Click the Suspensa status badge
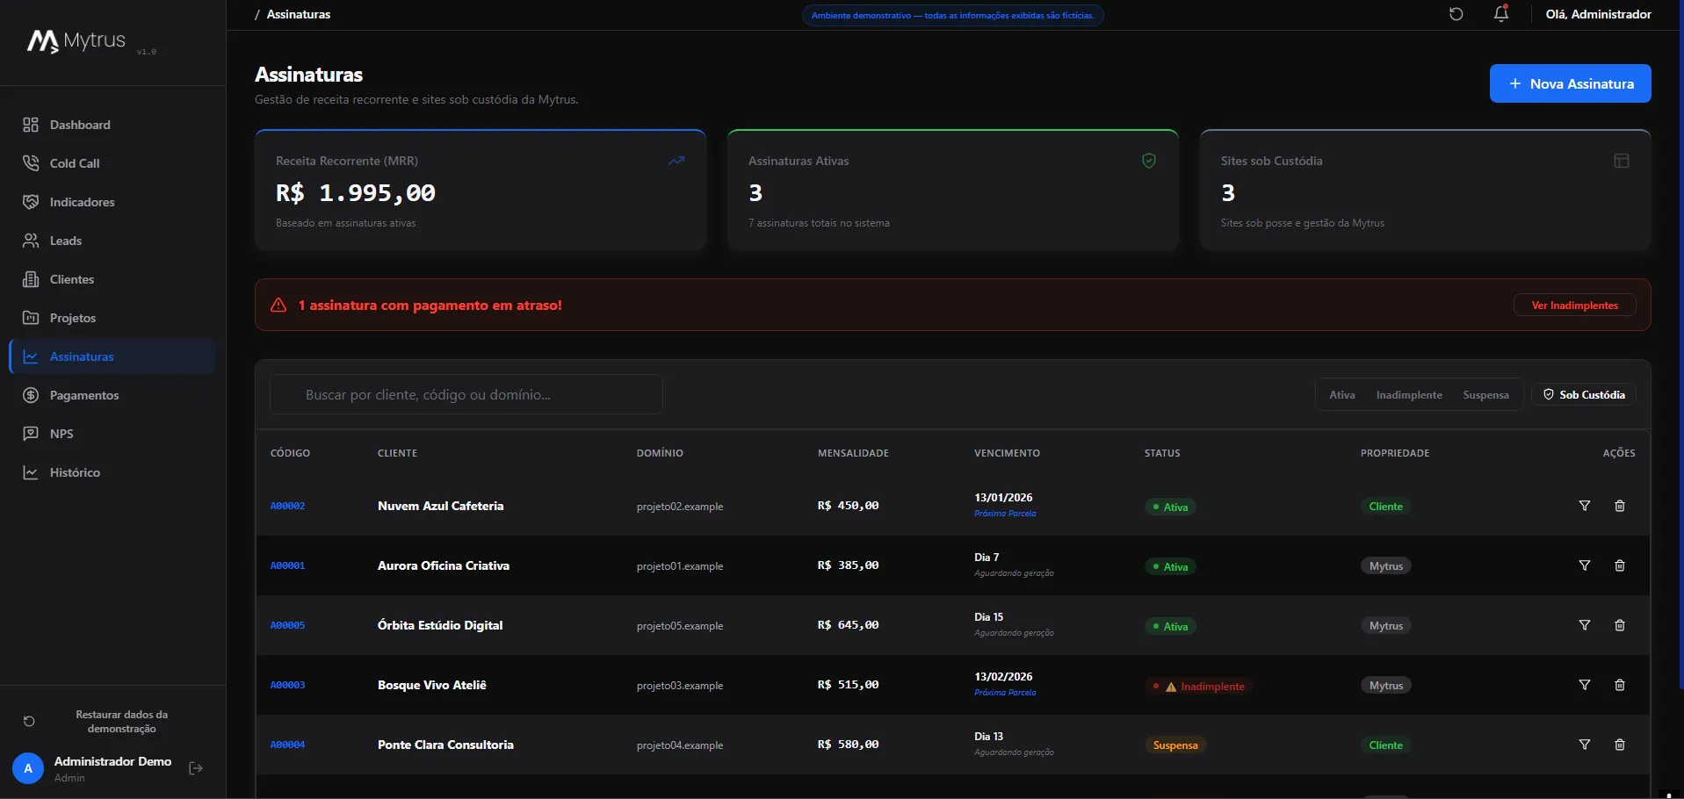Screen dimensions: 1684x799 1175,745
